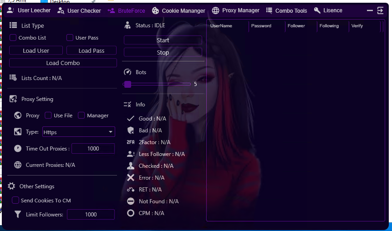The height and width of the screenshot is (231, 392).
Task: Click the Less Follower person icon
Action: tap(131, 154)
